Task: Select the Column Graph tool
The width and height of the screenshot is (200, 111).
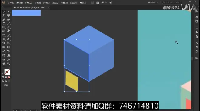Action: point(8,55)
